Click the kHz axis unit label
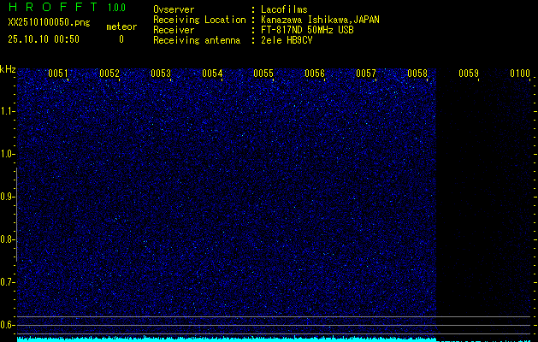Screen dimensions: 538x342 point(8,68)
